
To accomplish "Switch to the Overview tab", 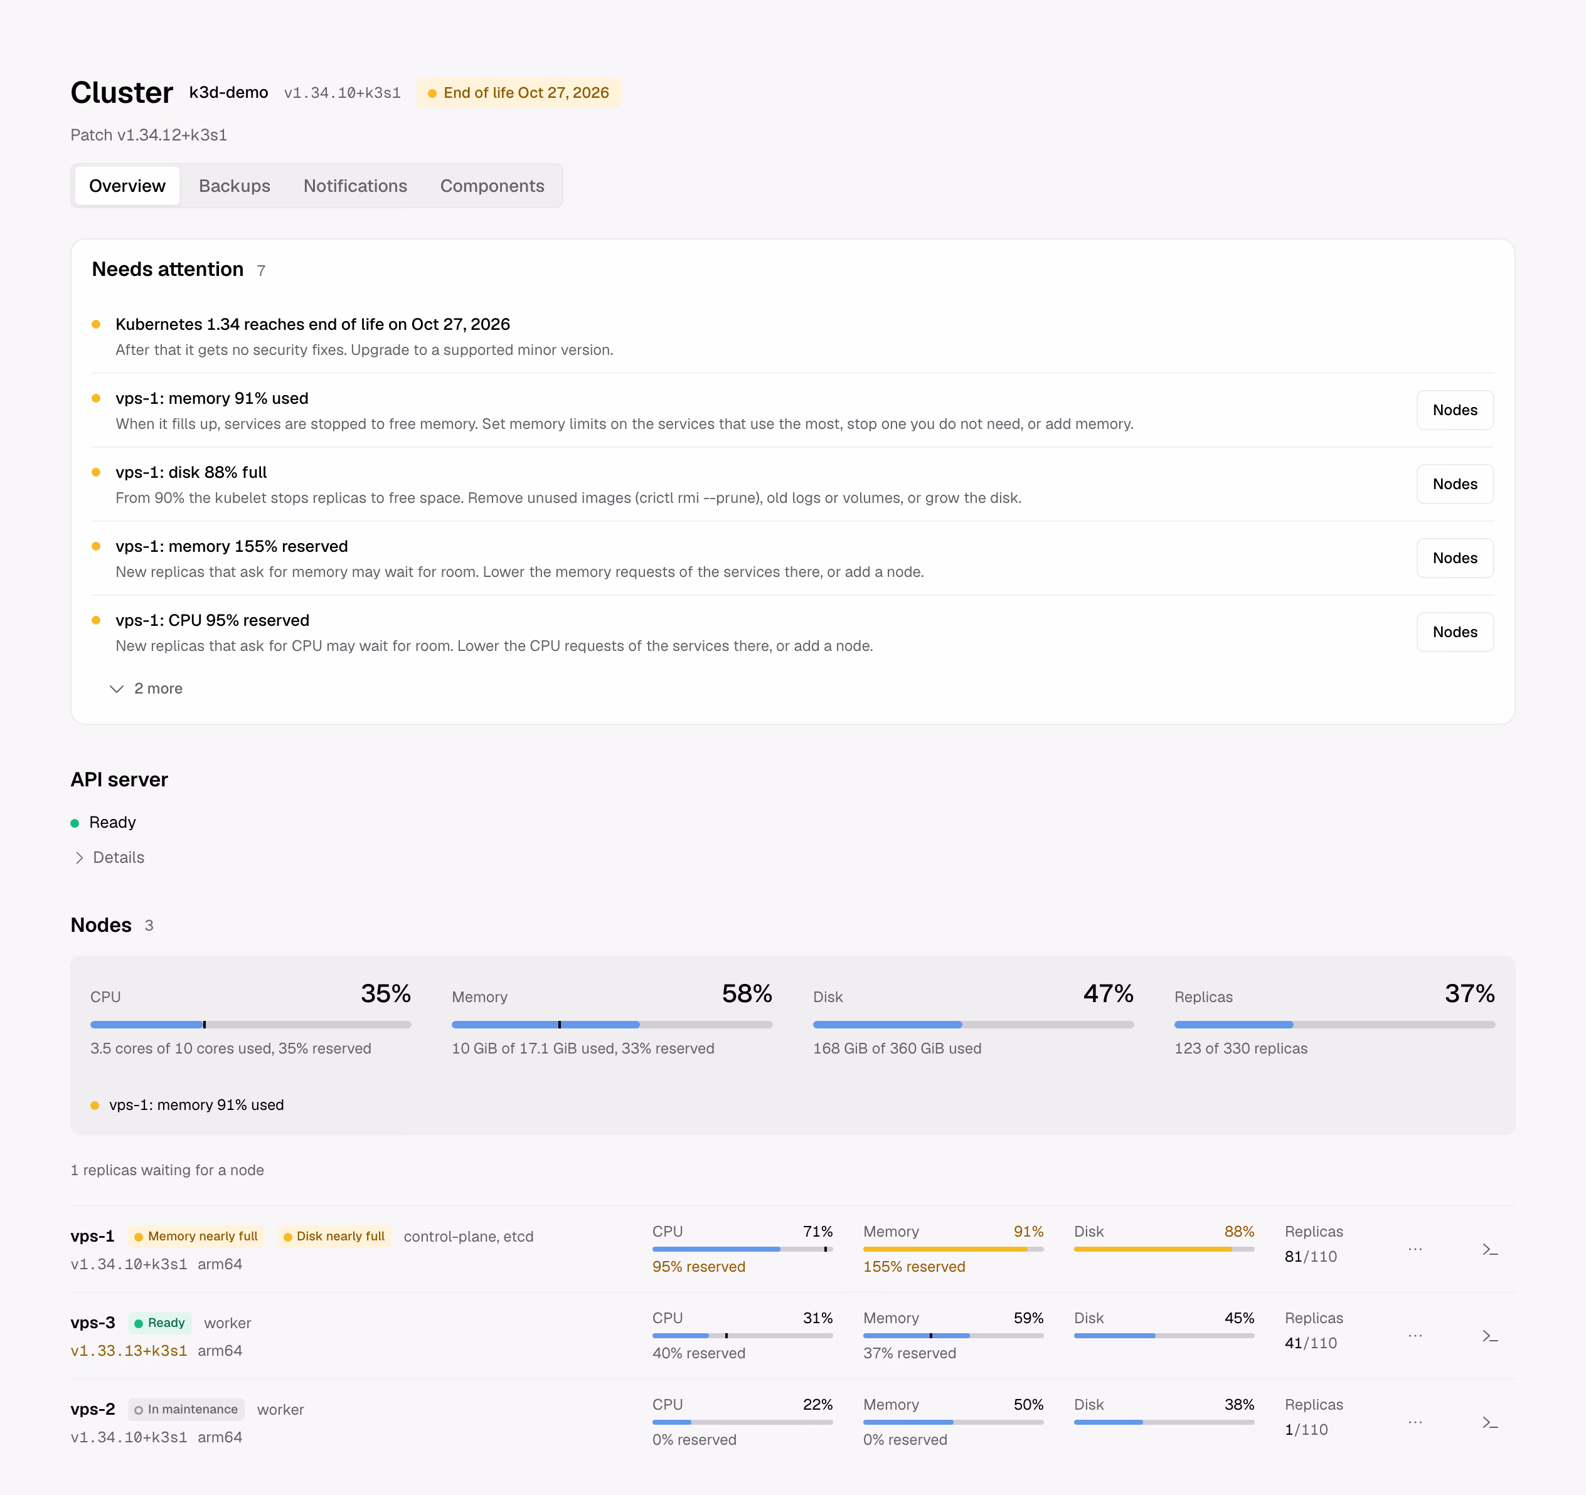I will 127,186.
